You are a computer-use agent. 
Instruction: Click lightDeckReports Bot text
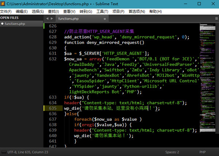point(94,92)
